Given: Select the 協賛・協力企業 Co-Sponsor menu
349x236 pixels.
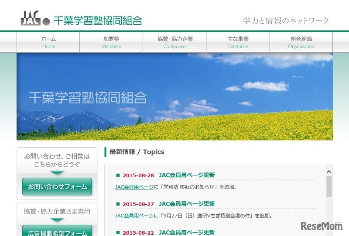Looking at the screenshot, I should [175, 42].
